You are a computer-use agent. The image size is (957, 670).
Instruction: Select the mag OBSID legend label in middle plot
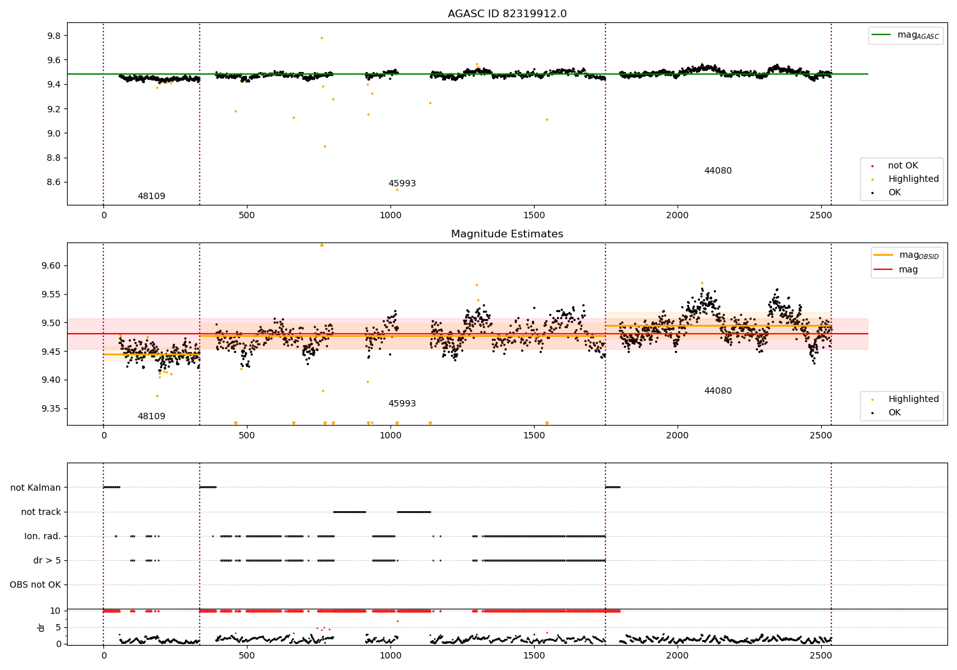(x=919, y=256)
